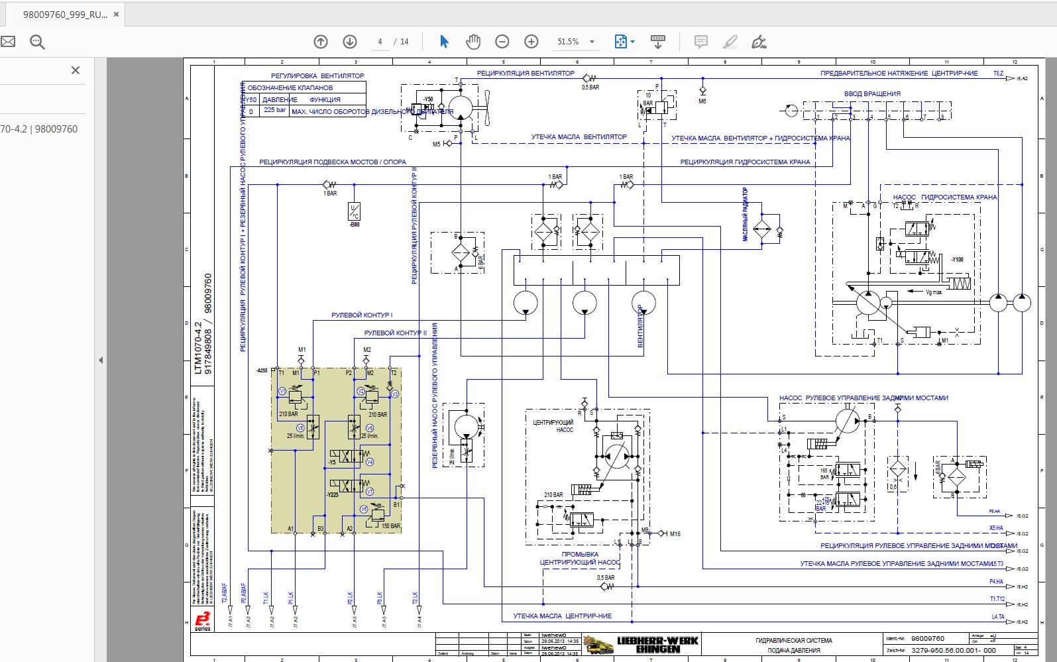Select the highlight text tool
This screenshot has width=1057, height=662.
[x=730, y=42]
